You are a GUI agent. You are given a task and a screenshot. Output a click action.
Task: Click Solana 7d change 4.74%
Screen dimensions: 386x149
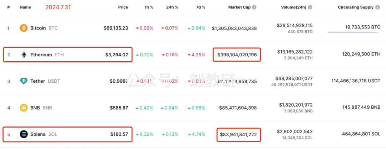pos(197,134)
